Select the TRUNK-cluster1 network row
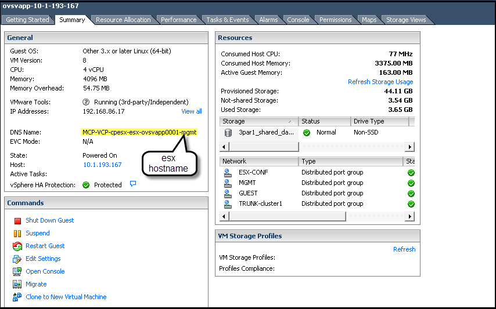The height and width of the screenshot is (309, 496). 260,203
